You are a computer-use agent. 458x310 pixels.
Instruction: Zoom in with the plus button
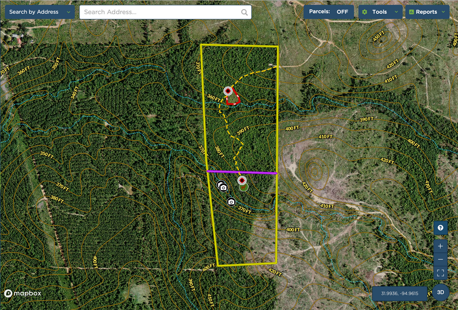440,246
